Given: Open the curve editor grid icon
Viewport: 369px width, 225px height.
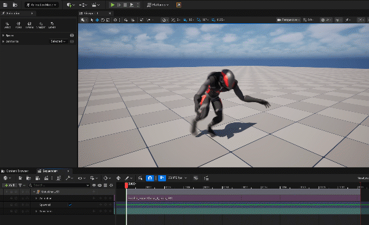Looking at the screenshot, I should [196, 178].
